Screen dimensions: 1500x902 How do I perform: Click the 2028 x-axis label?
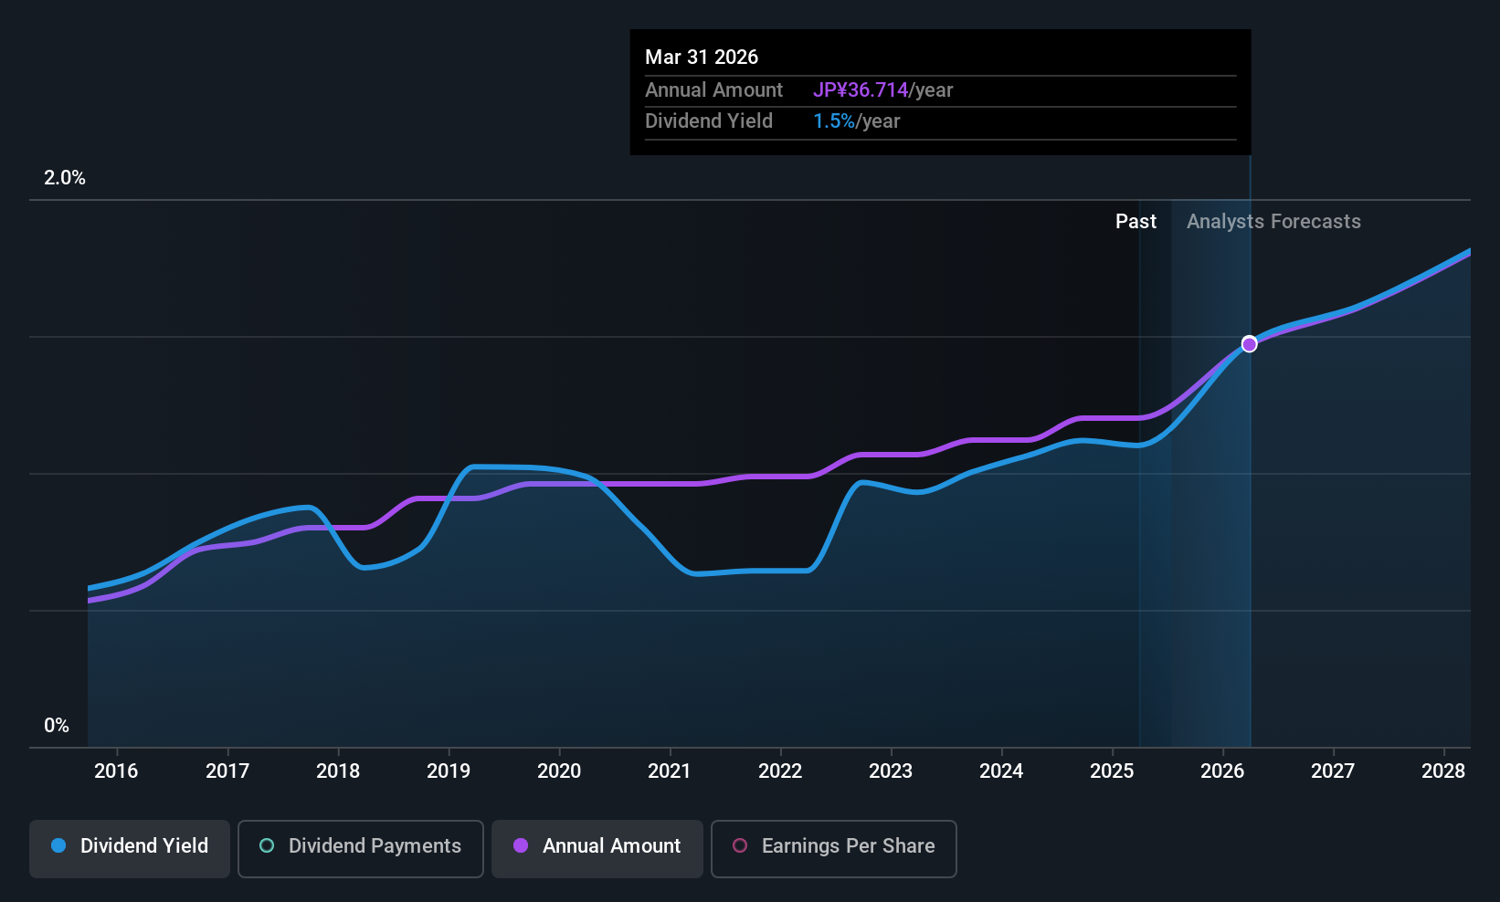[x=1443, y=771]
